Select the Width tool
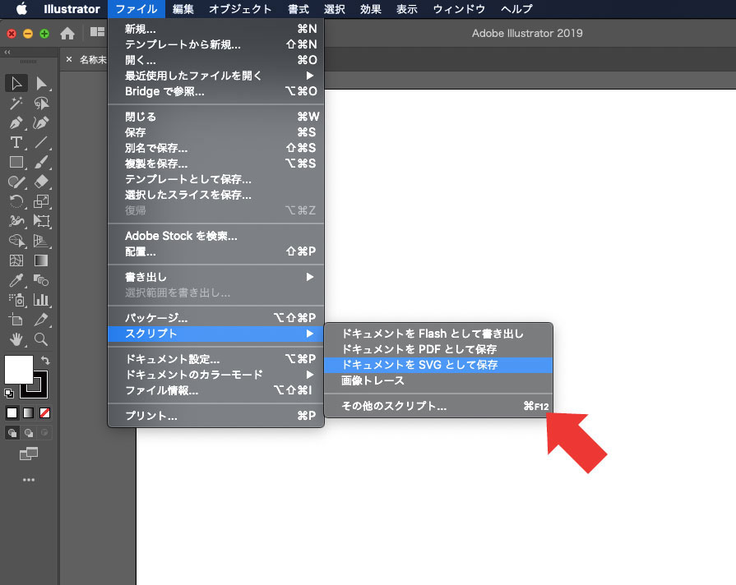Viewport: 736px width, 585px height. 16,221
